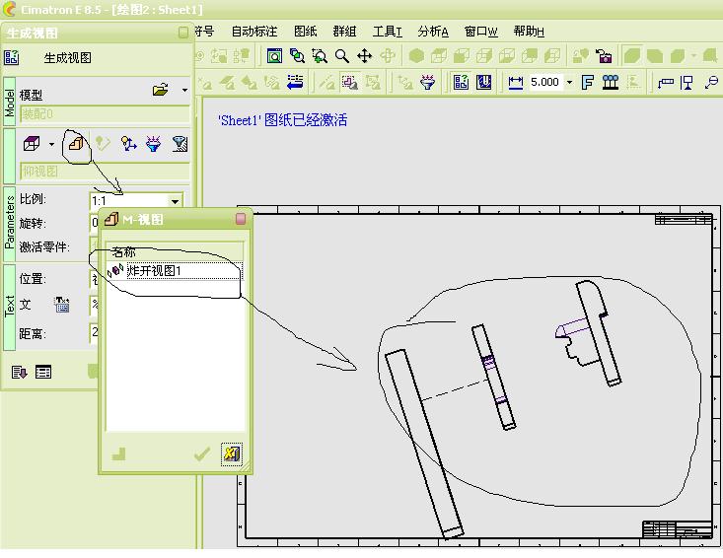Click the 装配0 model name field

105,113
